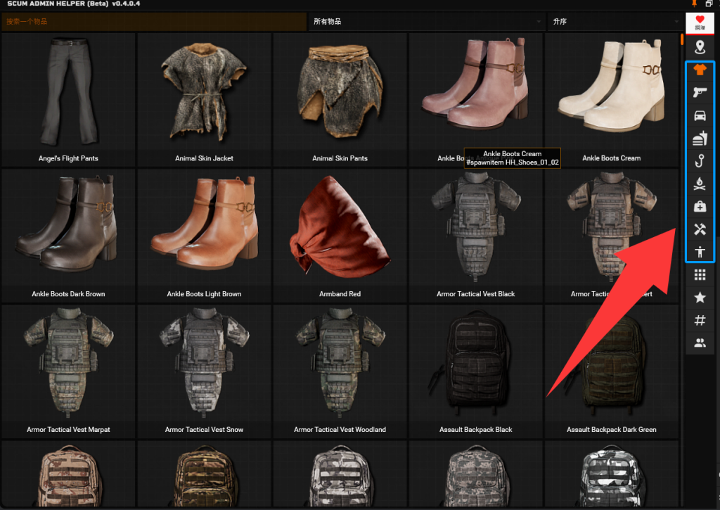Select the crossed tools category icon
This screenshot has height=510, width=720.
(700, 229)
